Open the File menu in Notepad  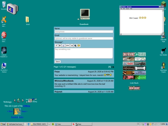point(121,9)
